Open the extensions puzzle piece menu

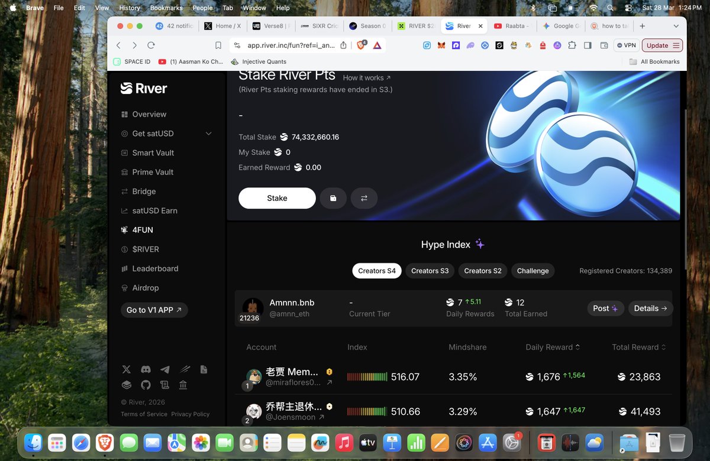pos(572,46)
